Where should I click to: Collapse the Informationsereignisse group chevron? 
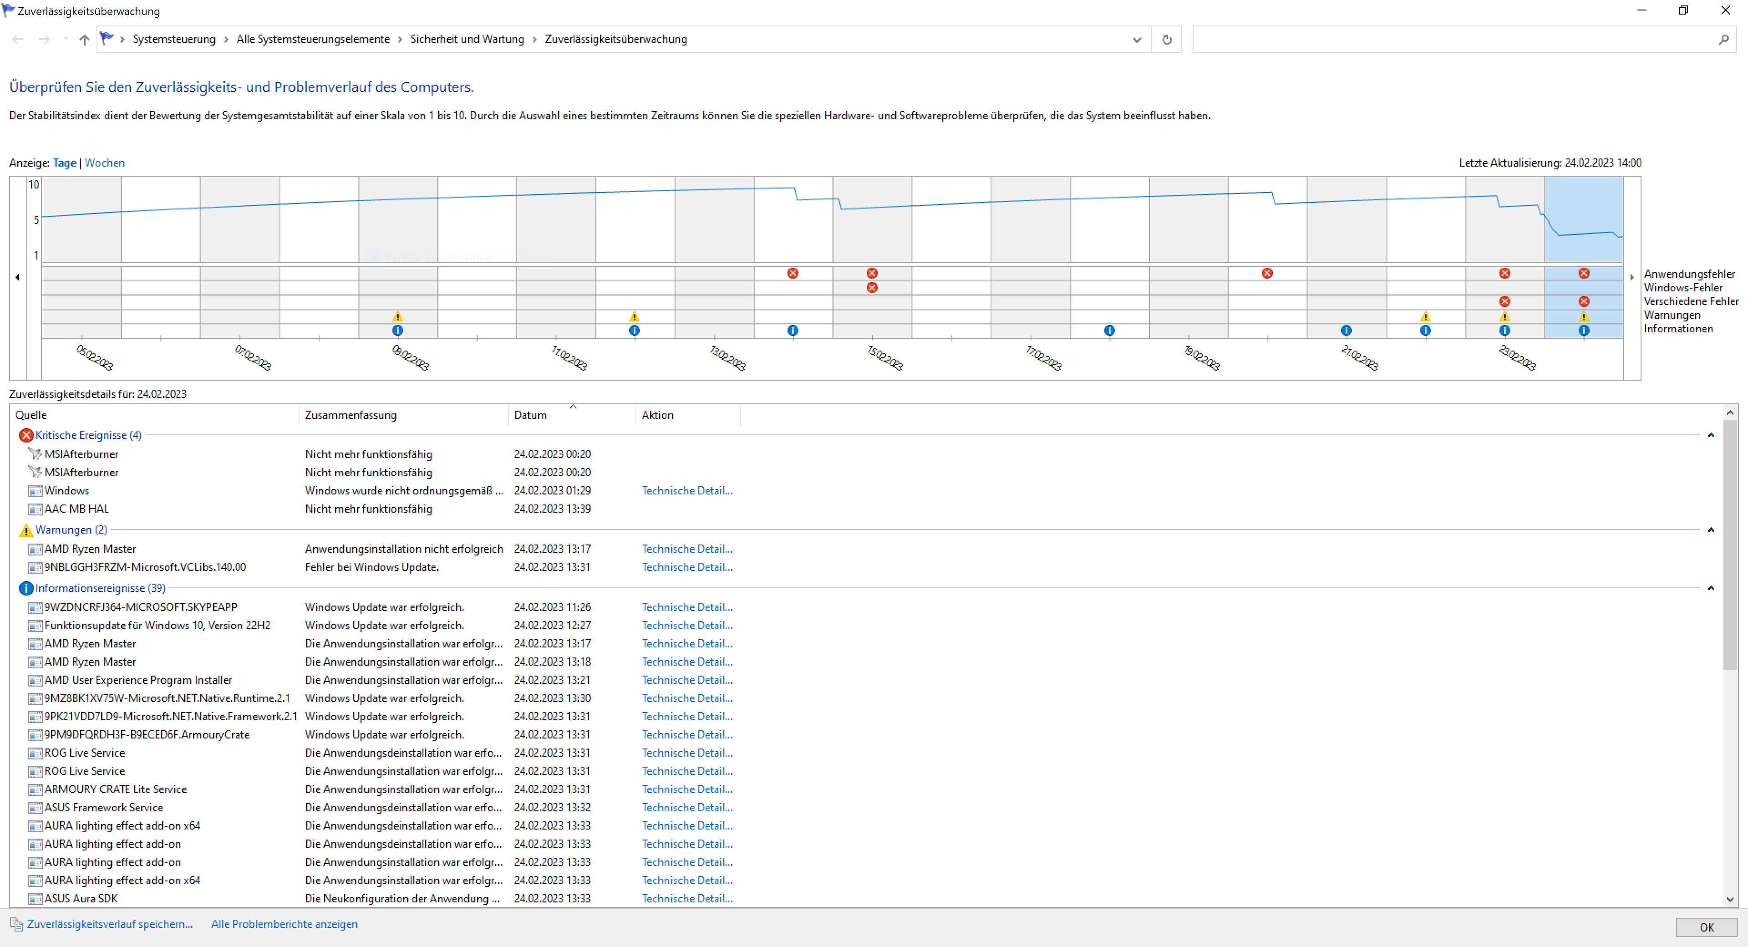1711,588
